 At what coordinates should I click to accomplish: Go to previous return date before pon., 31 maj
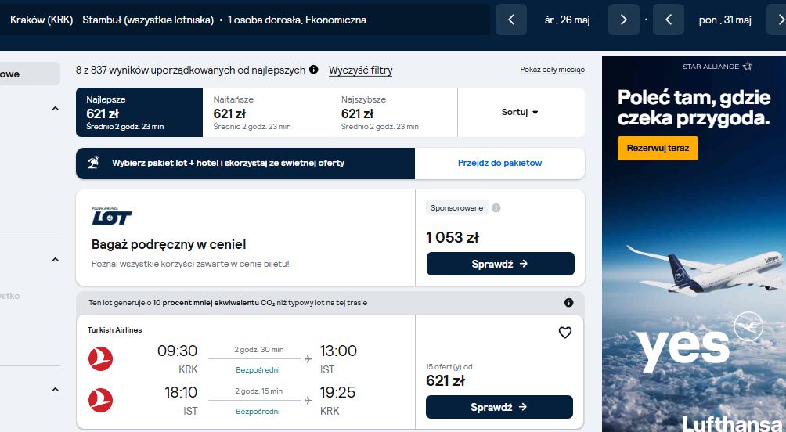669,20
